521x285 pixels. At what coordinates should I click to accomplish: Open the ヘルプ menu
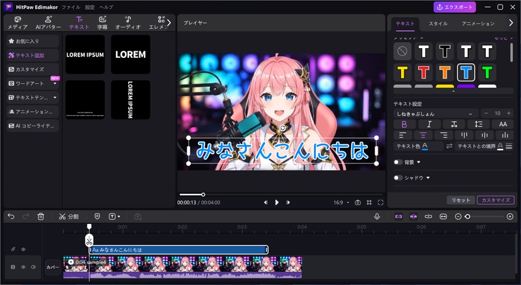(x=106, y=7)
